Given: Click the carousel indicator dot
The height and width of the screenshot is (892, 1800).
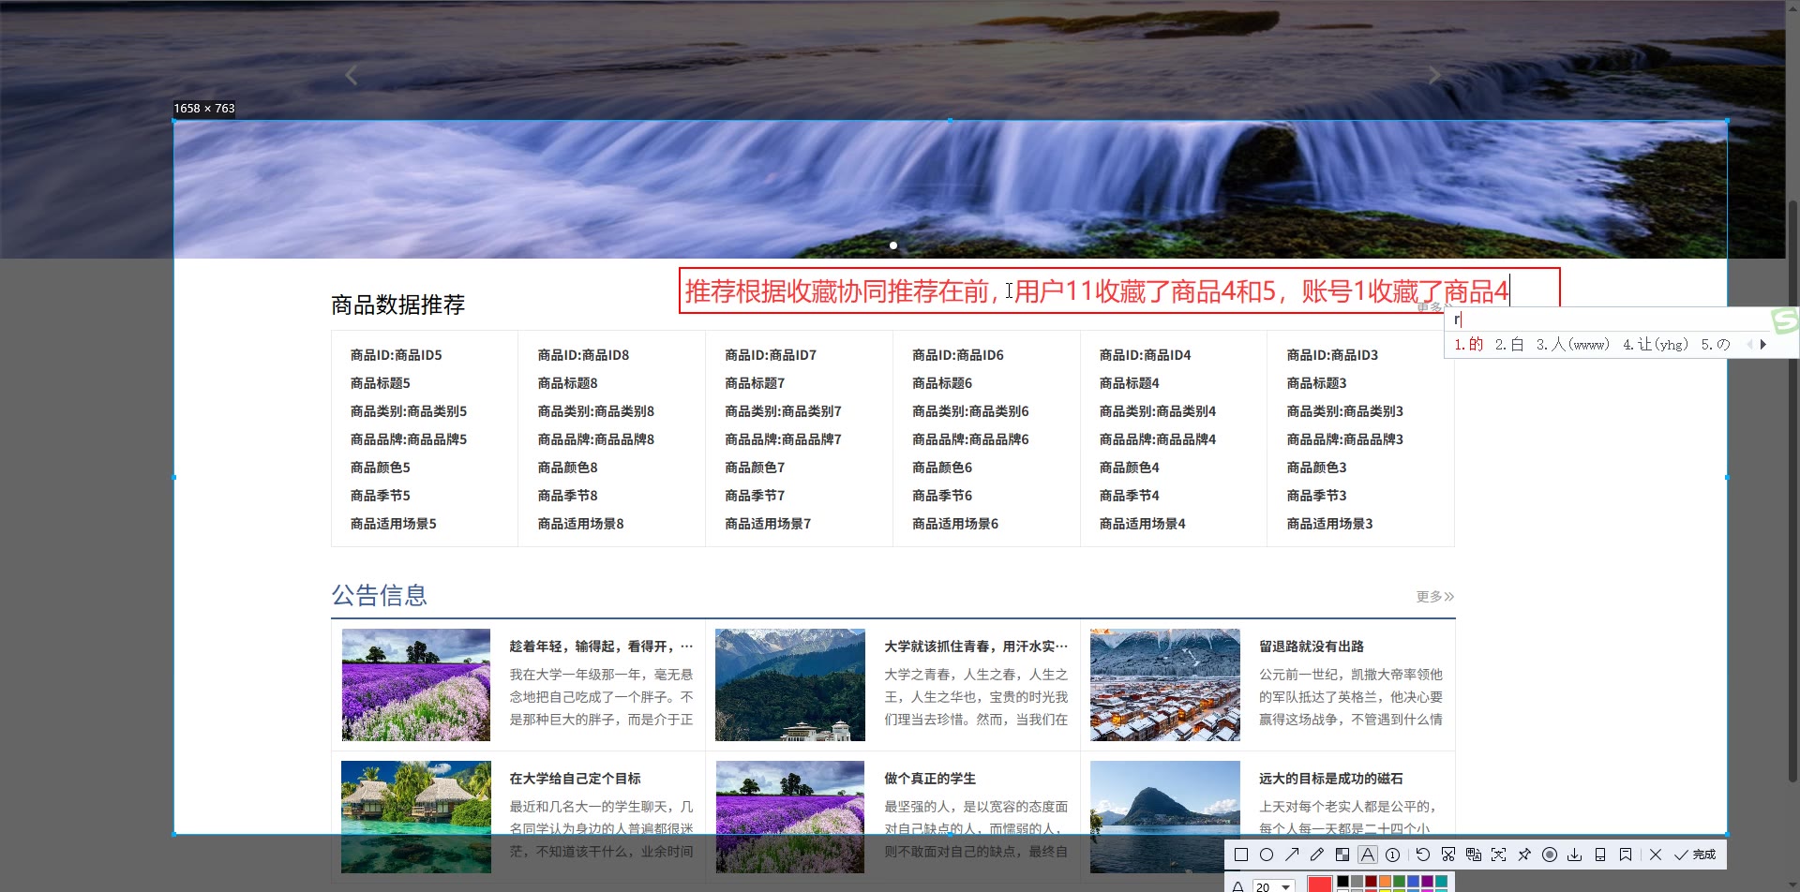Looking at the screenshot, I should pos(893,245).
